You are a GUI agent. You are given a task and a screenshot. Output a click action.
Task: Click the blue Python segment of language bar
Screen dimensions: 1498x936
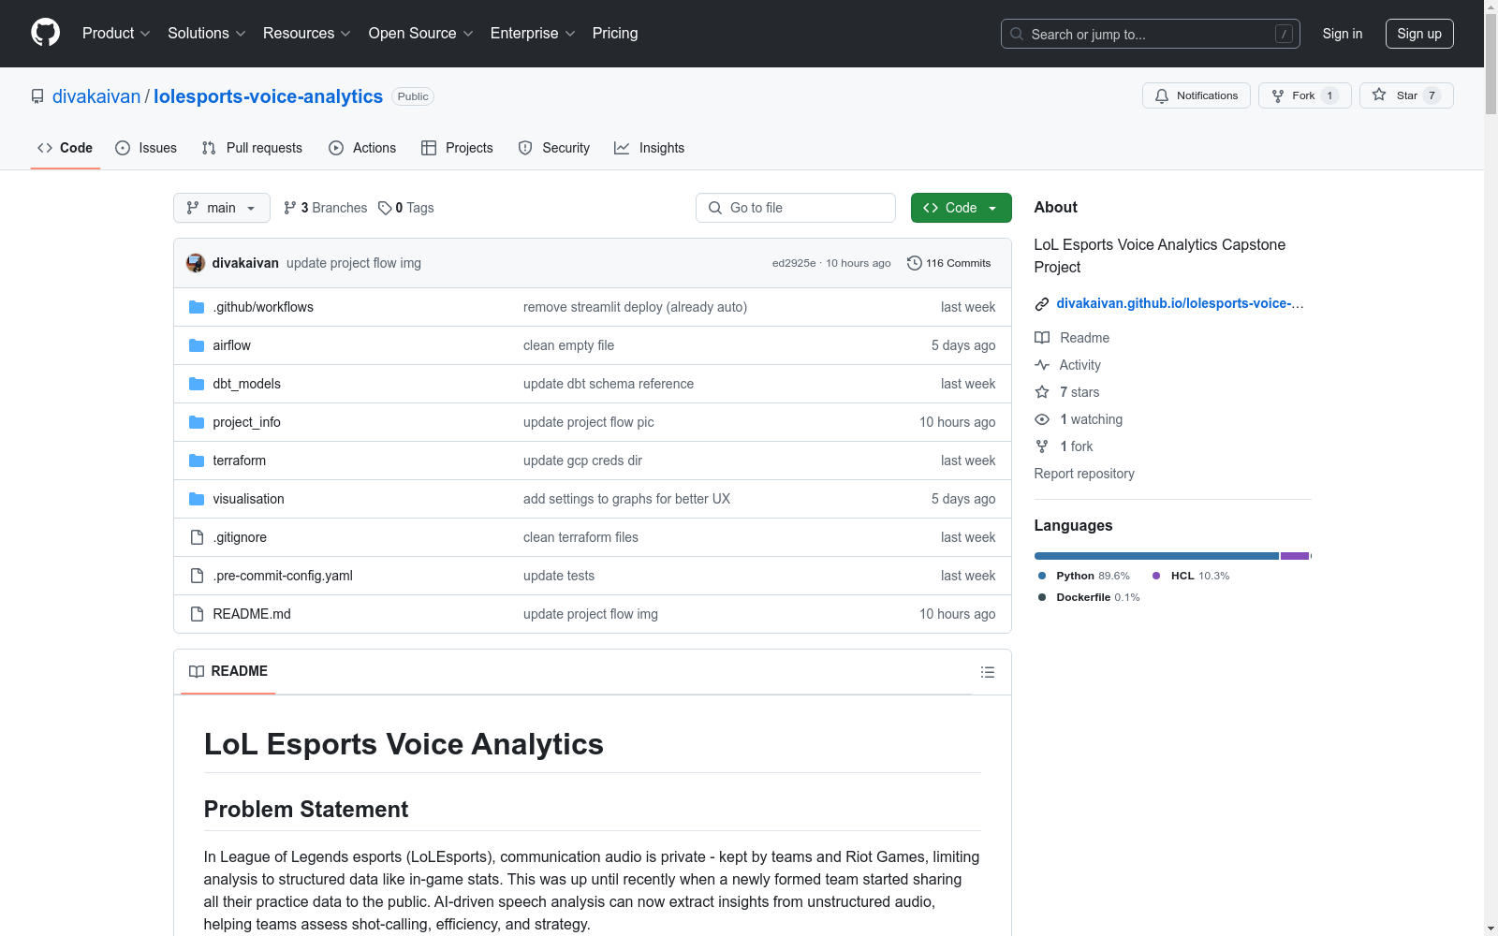point(1156,556)
